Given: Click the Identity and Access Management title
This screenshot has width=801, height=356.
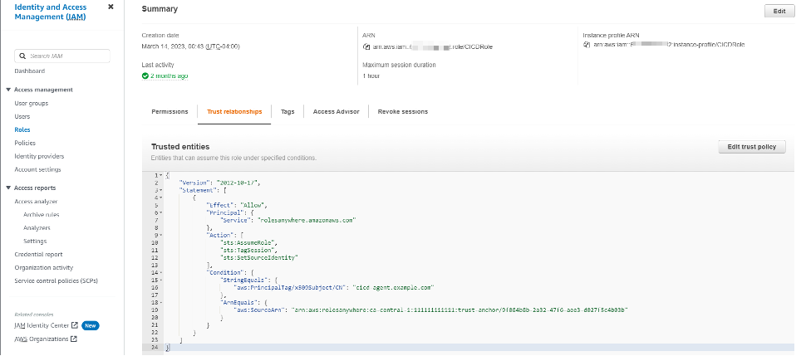Looking at the screenshot, I should pyautogui.click(x=51, y=12).
